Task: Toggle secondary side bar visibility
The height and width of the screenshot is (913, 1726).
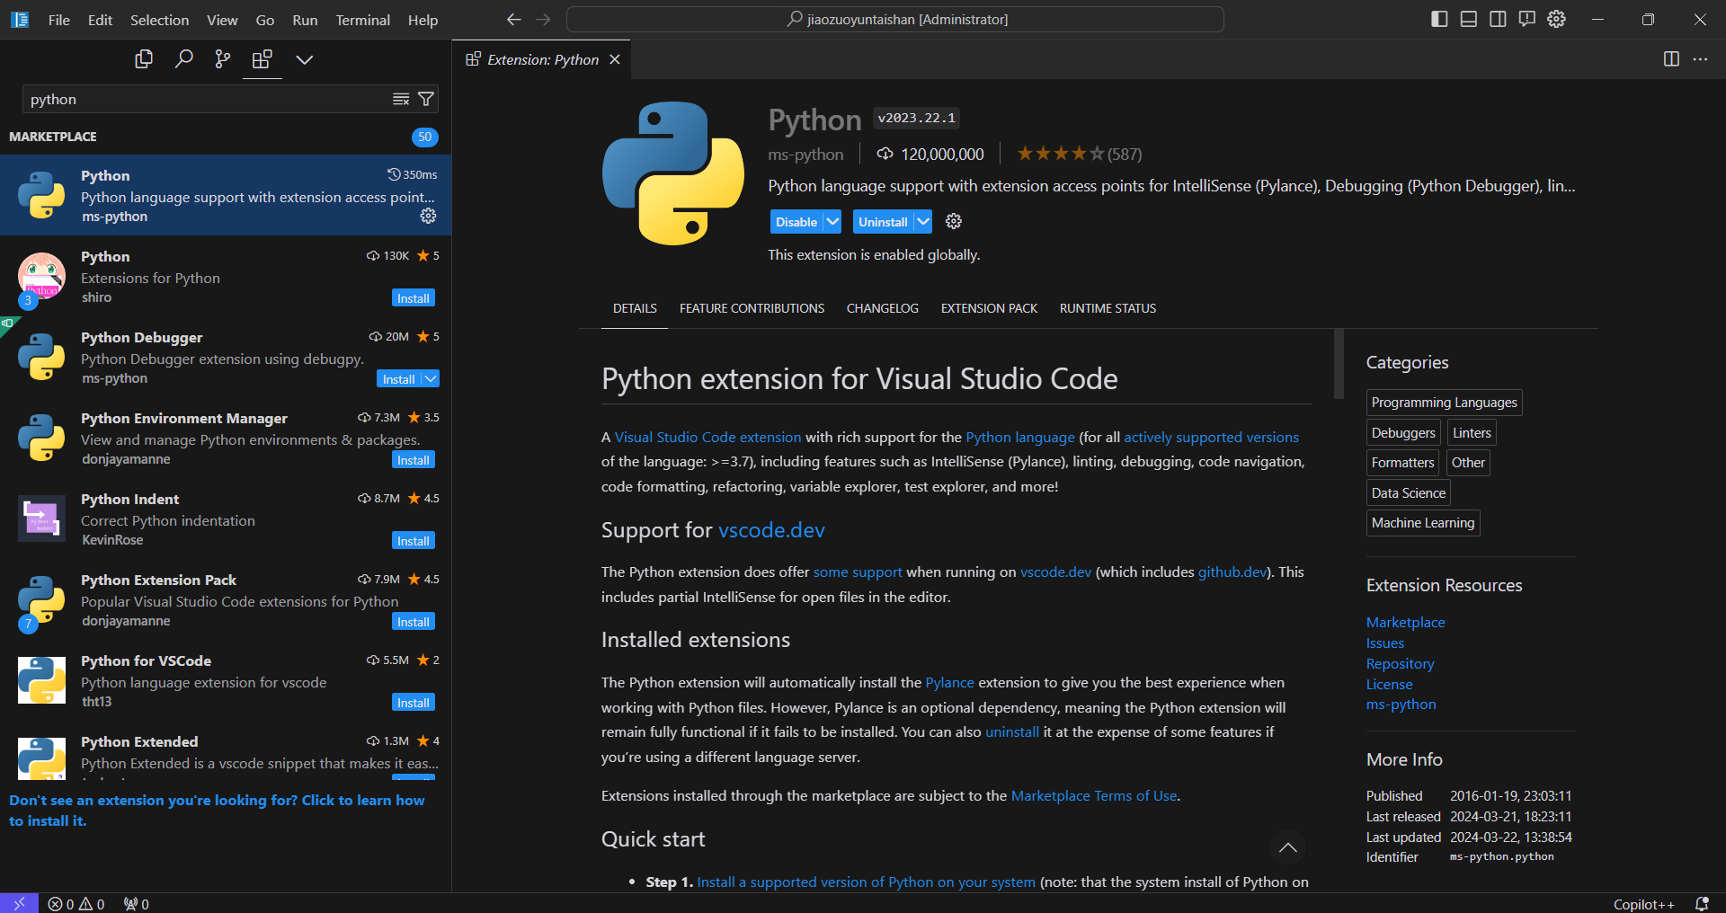Action: click(x=1498, y=19)
